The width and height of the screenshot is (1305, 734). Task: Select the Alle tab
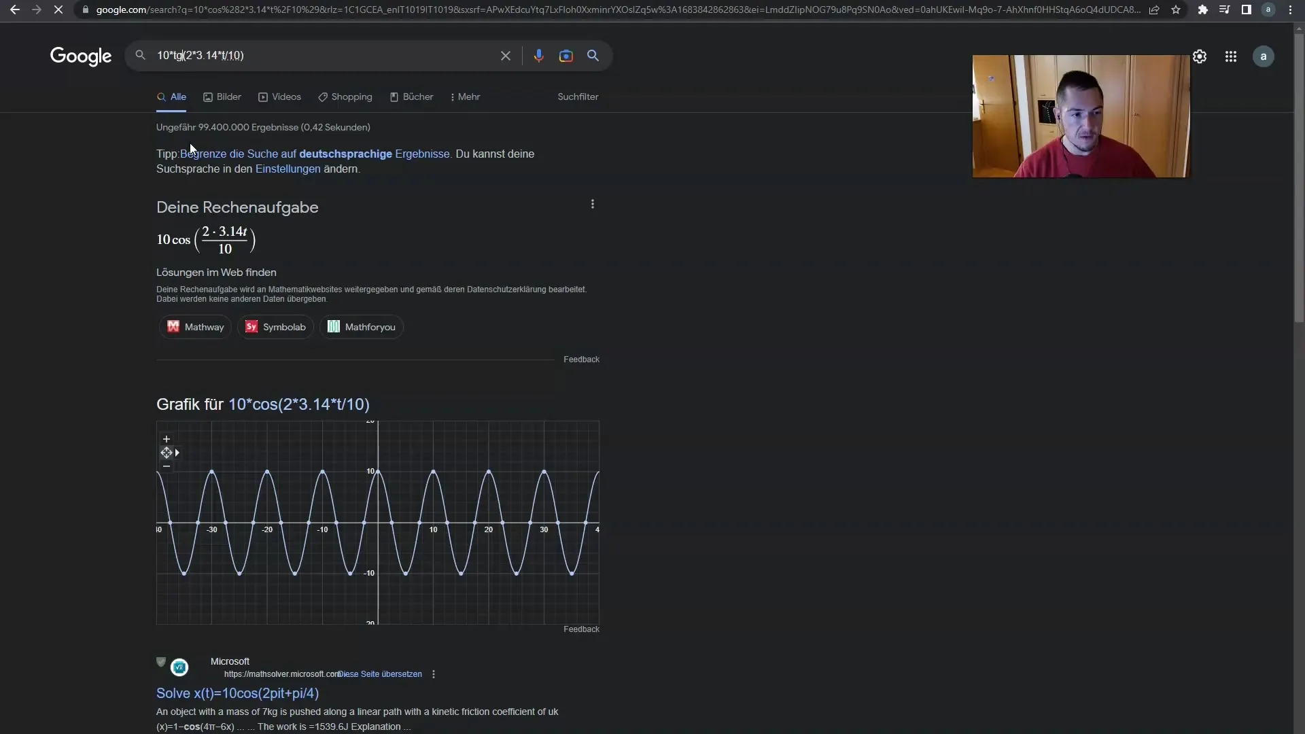click(x=171, y=97)
